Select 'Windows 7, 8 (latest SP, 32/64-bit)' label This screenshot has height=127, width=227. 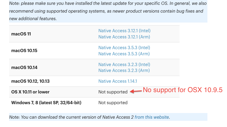[46, 103]
